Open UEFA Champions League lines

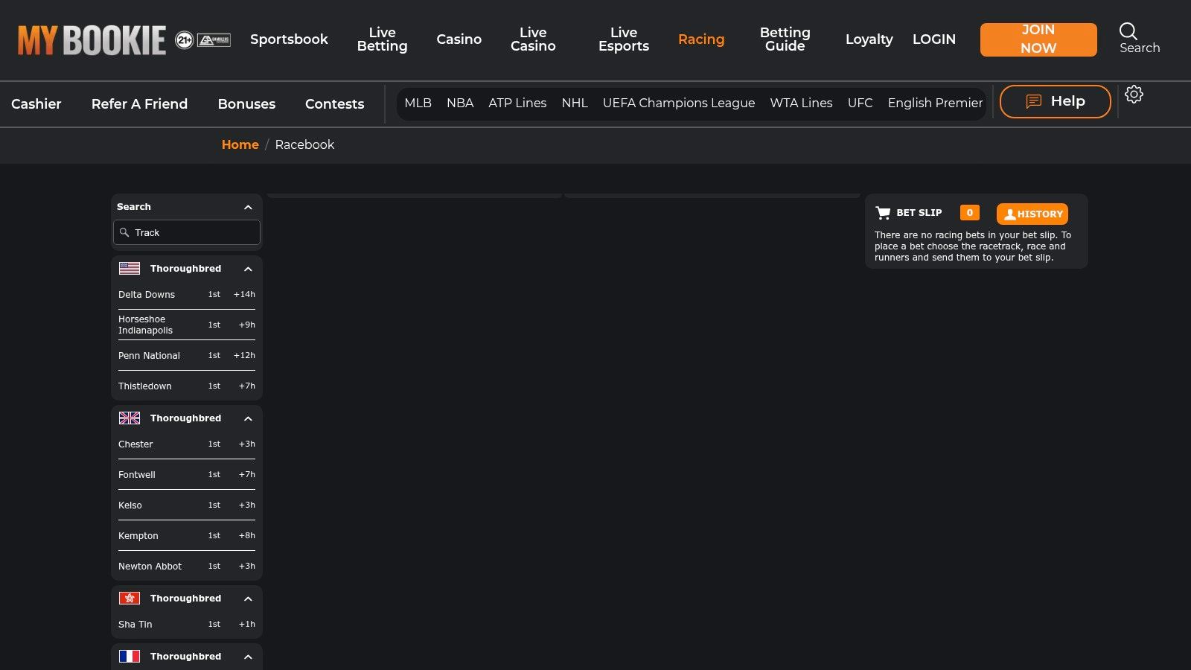coord(679,103)
